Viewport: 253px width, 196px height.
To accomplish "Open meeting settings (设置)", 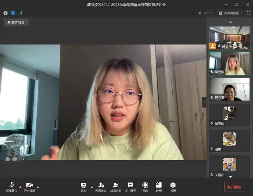I will tap(173, 187).
